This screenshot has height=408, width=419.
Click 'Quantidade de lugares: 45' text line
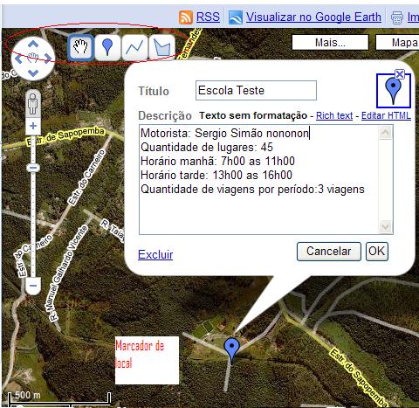207,148
